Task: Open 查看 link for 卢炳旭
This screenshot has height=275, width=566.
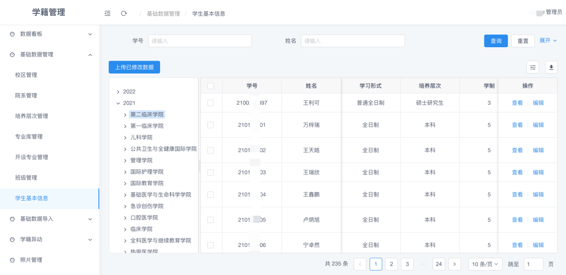Action: [517, 219]
